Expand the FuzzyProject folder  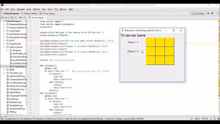[x=4, y=31]
